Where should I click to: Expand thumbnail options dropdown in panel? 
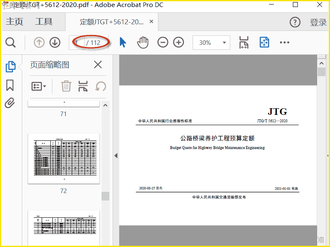click(x=39, y=86)
